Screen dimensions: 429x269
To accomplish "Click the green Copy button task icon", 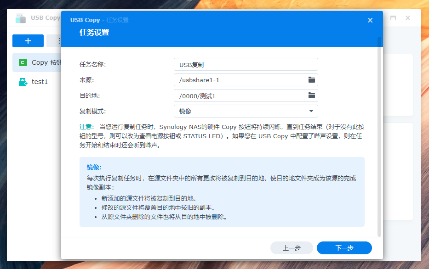I will [x=23, y=62].
